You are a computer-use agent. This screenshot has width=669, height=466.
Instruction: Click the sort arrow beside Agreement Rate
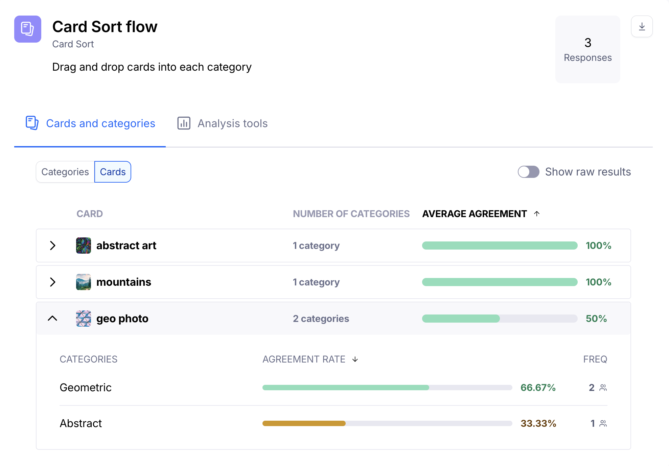(355, 359)
